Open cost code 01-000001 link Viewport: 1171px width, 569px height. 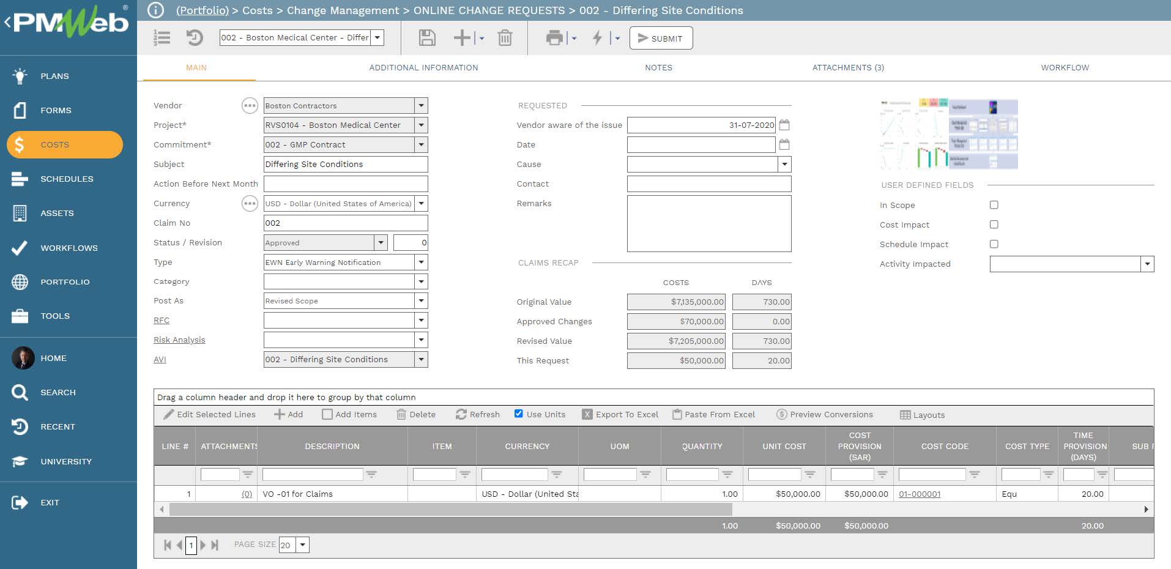point(920,494)
